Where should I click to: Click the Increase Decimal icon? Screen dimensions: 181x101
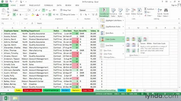tap(93, 15)
